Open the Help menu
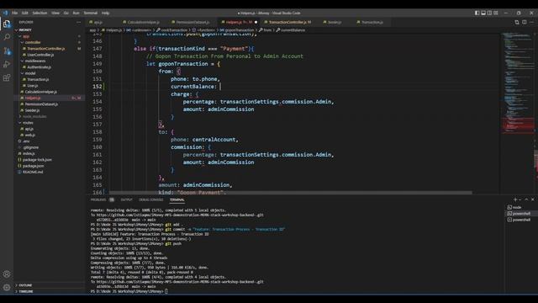The image size is (538, 303). (x=105, y=13)
